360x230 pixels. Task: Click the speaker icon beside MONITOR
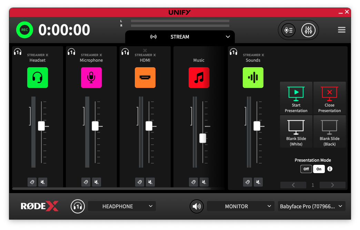click(197, 206)
